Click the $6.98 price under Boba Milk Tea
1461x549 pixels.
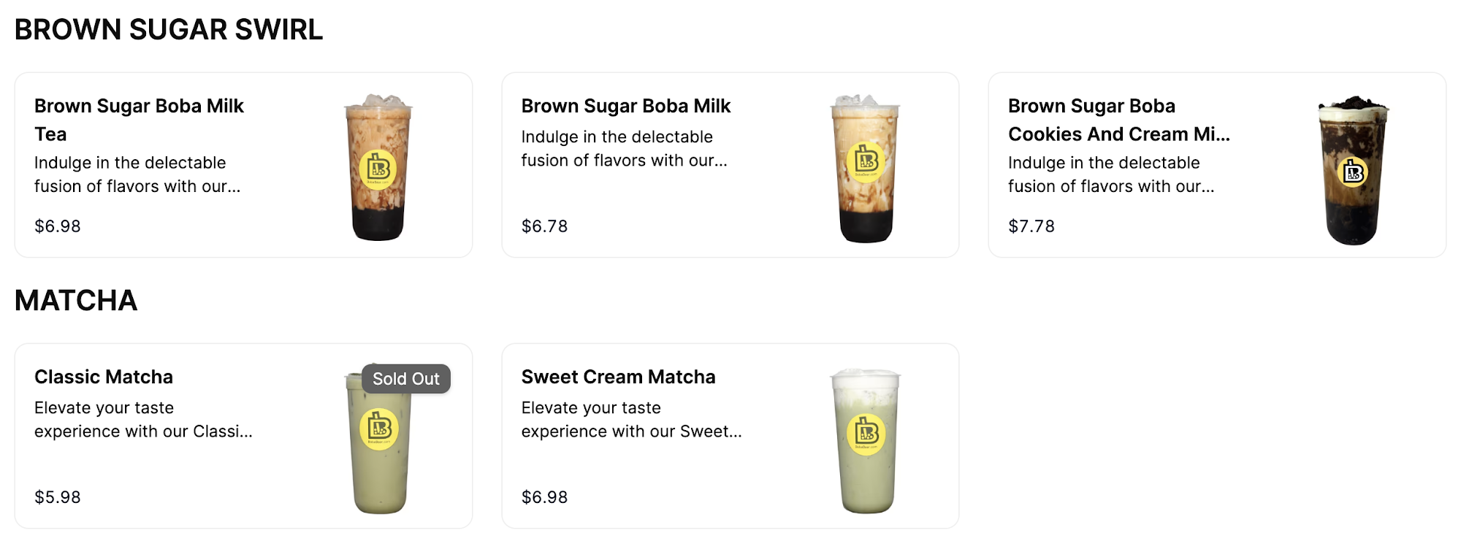click(x=58, y=226)
